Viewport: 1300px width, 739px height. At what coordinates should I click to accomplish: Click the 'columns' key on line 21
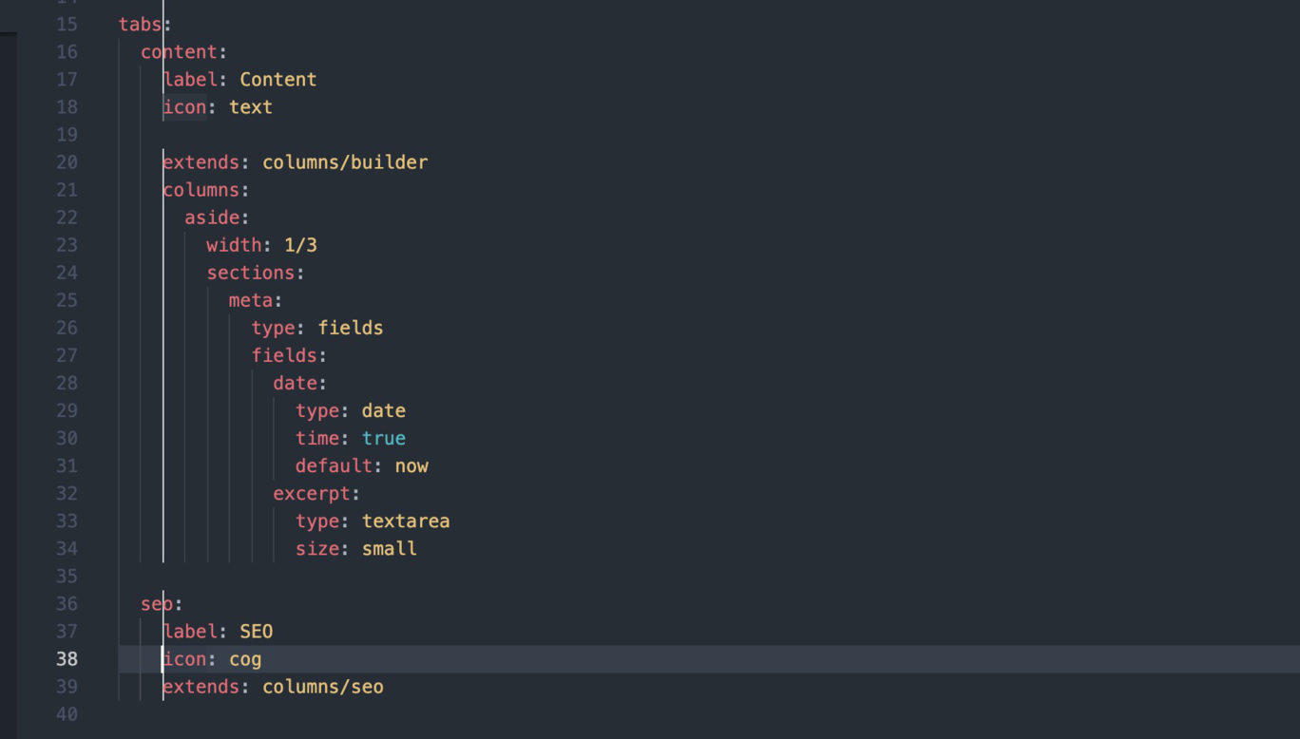coord(201,189)
